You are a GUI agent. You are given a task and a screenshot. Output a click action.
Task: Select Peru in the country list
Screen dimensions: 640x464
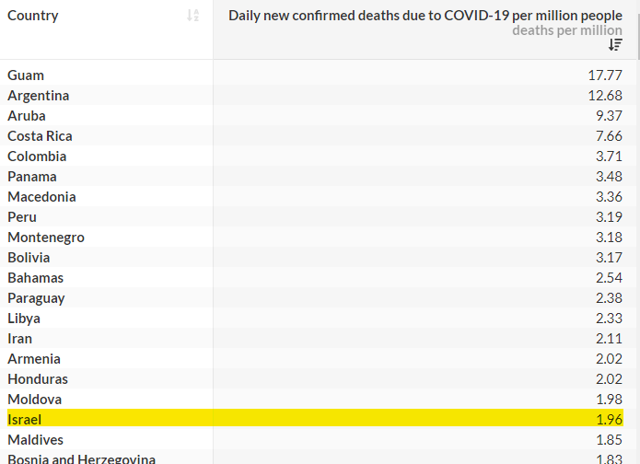(22, 216)
